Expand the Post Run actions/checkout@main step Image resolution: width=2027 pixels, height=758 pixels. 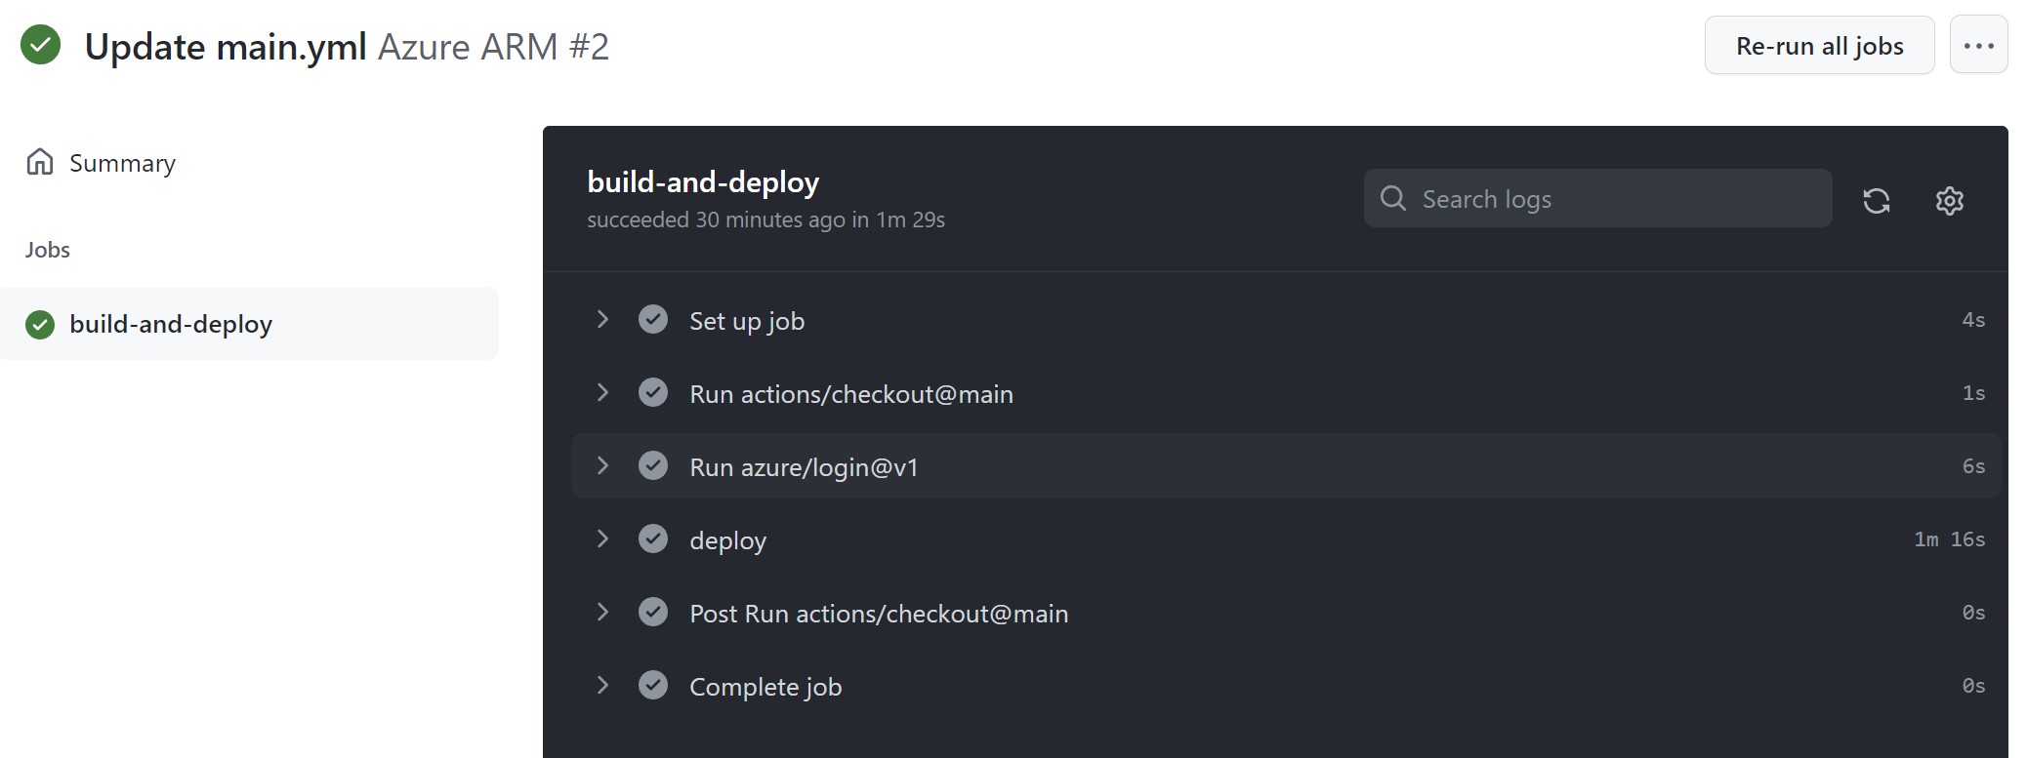[602, 613]
